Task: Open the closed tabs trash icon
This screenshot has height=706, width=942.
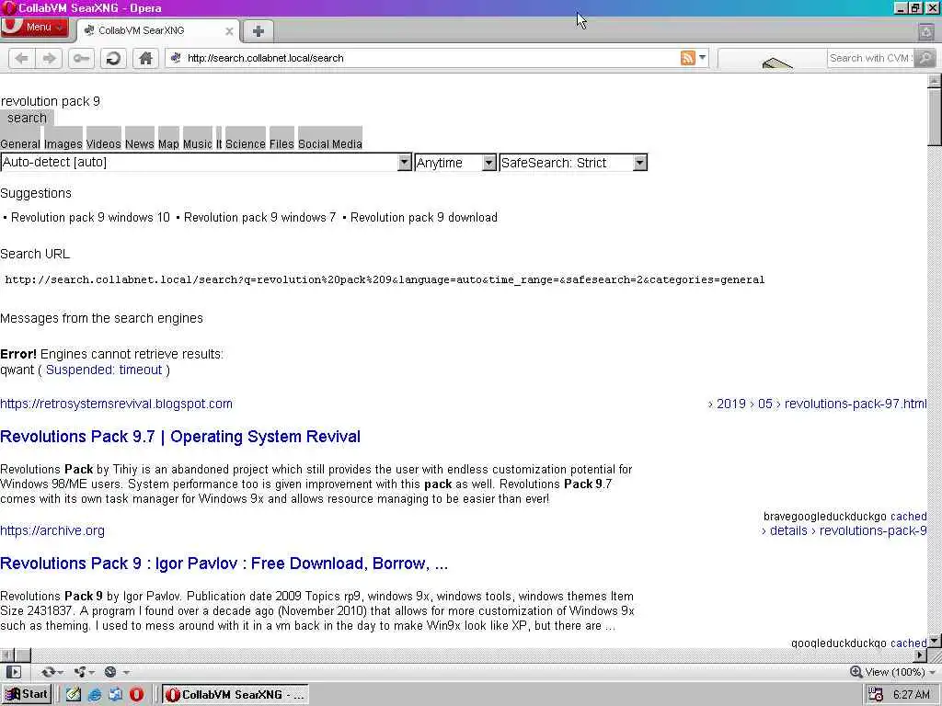Action: pyautogui.click(x=926, y=31)
